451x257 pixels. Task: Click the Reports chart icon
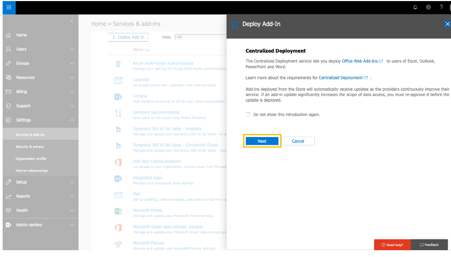8,196
